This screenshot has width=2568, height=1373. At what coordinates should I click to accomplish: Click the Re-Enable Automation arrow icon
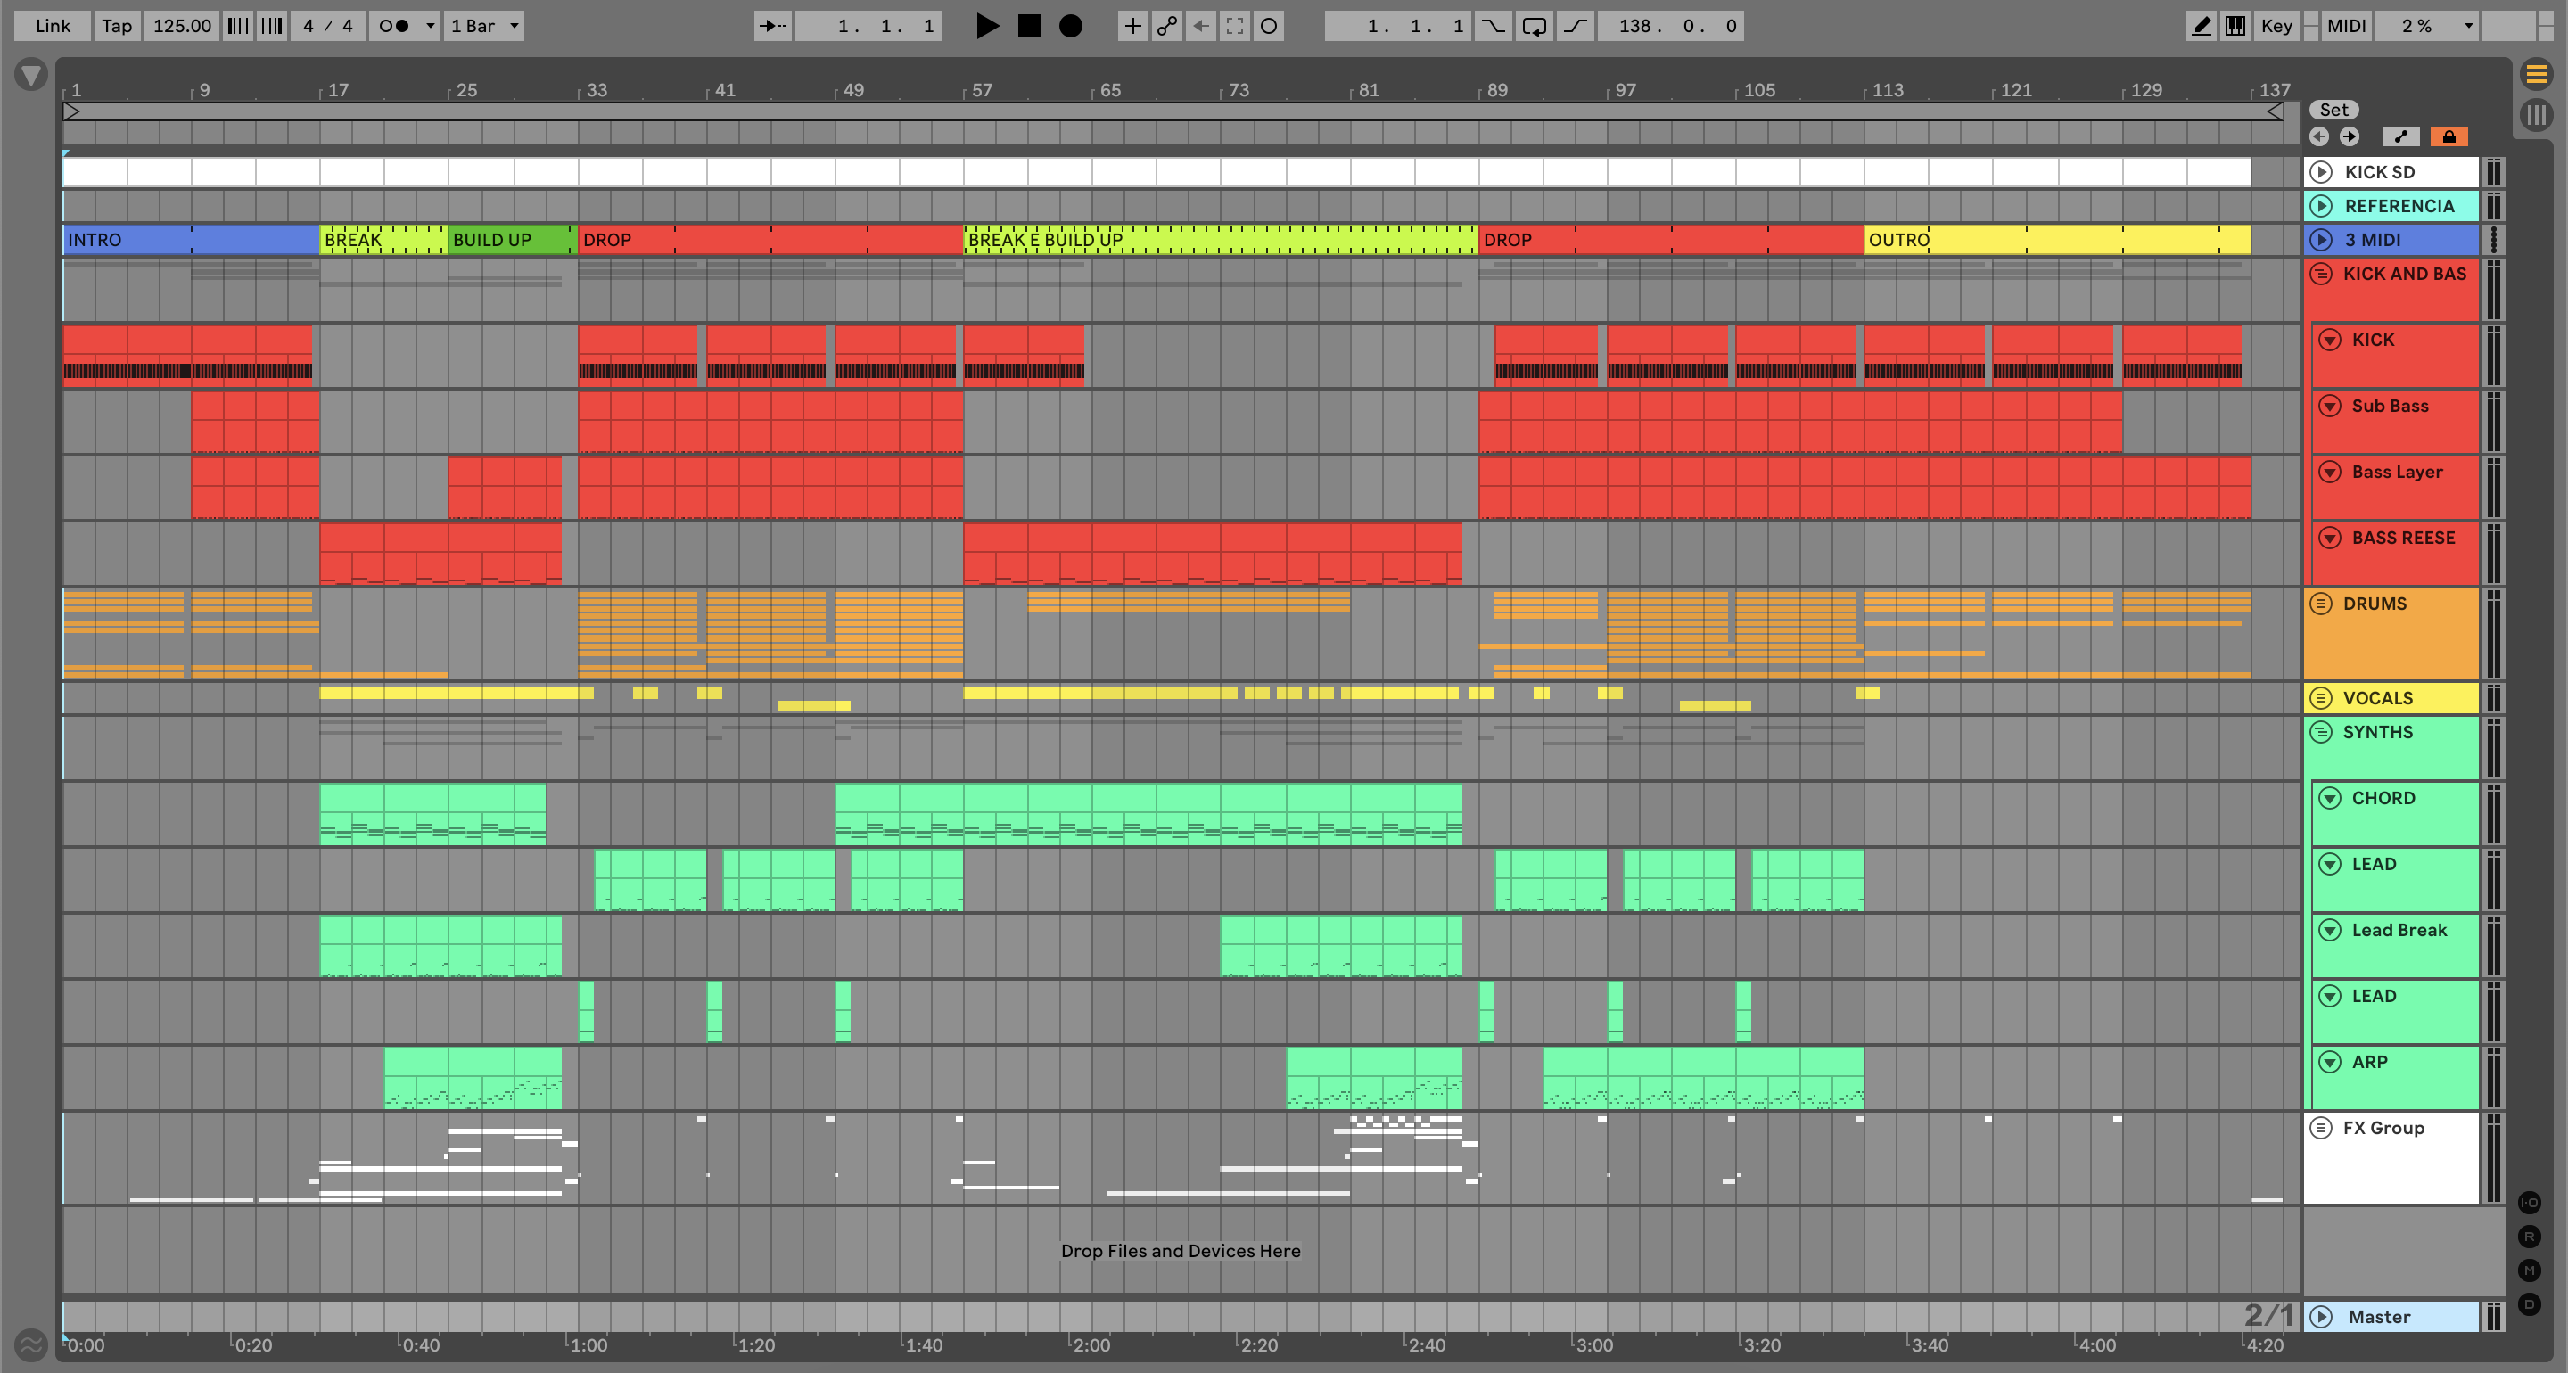(x=1201, y=26)
